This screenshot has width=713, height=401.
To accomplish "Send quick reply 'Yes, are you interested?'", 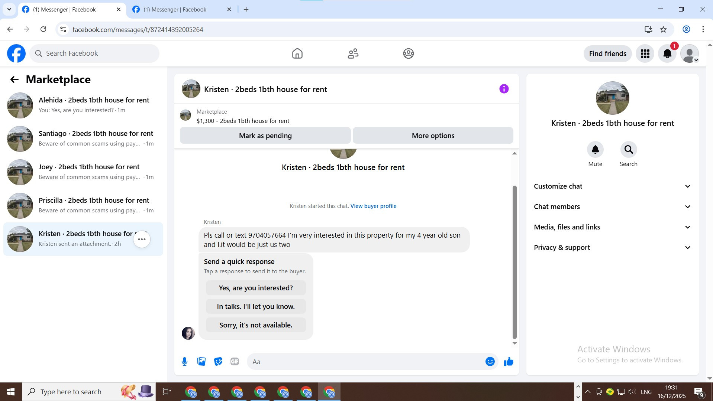I will click(x=256, y=288).
